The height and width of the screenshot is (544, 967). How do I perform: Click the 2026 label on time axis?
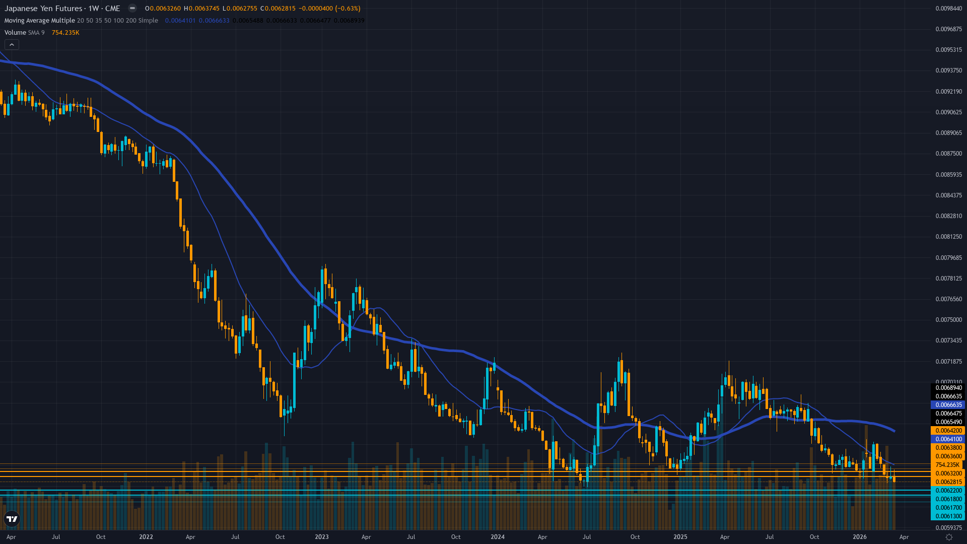pos(860,537)
